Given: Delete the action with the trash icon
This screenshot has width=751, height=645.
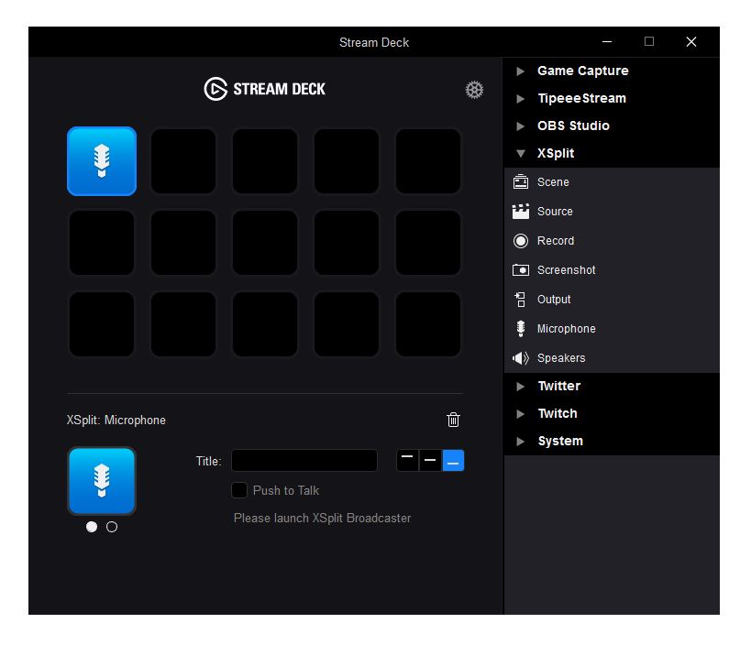Looking at the screenshot, I should coord(453,420).
